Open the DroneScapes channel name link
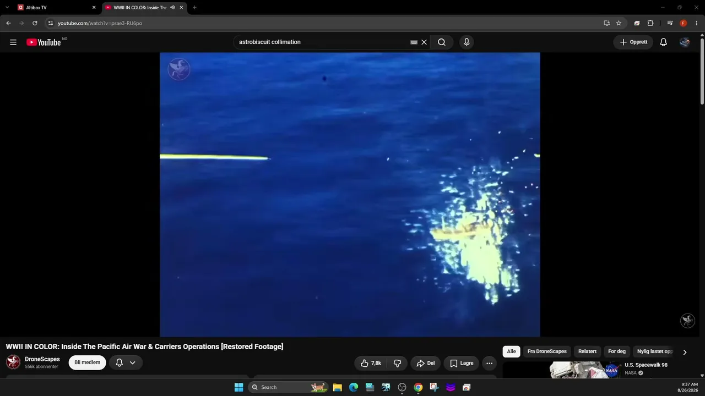Viewport: 705px width, 396px height. point(42,359)
